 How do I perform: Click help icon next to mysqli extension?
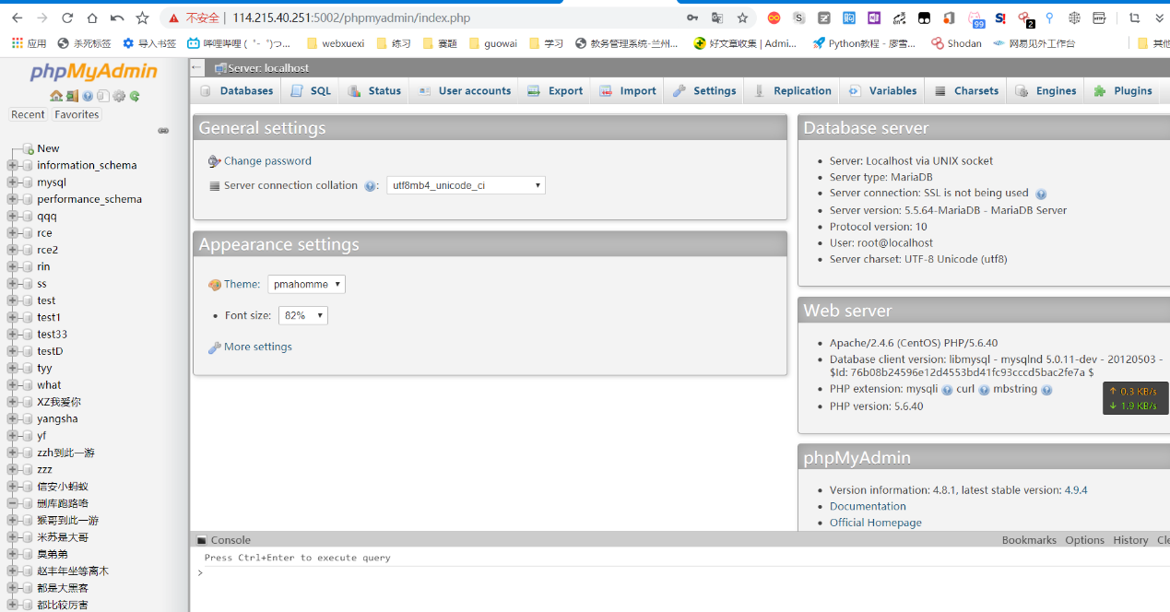(947, 390)
